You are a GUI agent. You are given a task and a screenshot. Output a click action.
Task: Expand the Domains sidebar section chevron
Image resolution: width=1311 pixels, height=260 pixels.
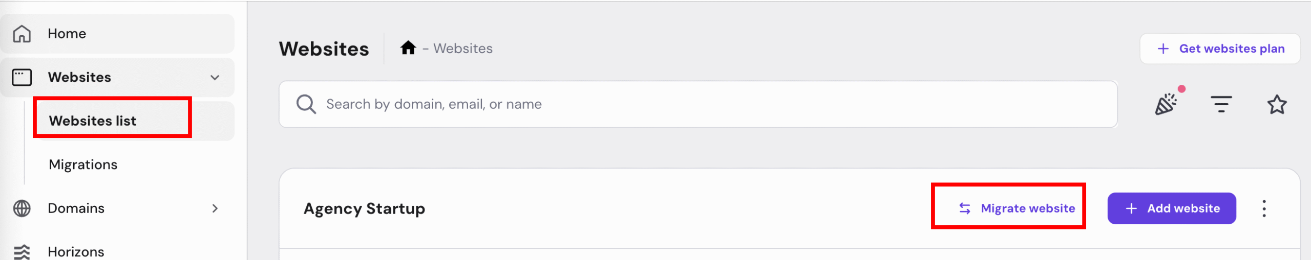(215, 208)
